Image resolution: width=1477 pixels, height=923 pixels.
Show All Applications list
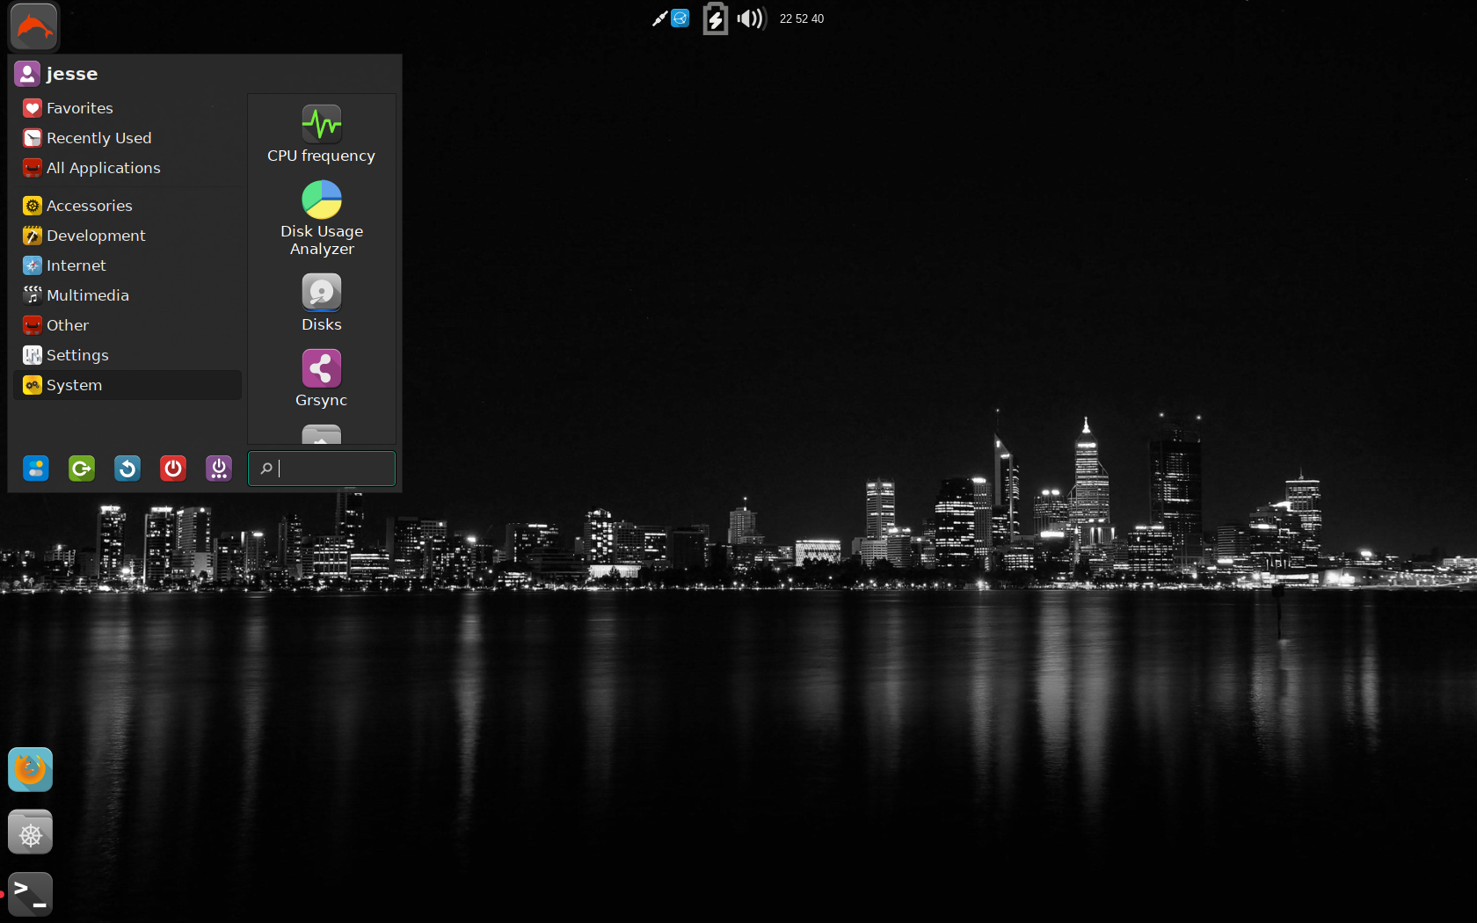[x=127, y=168]
